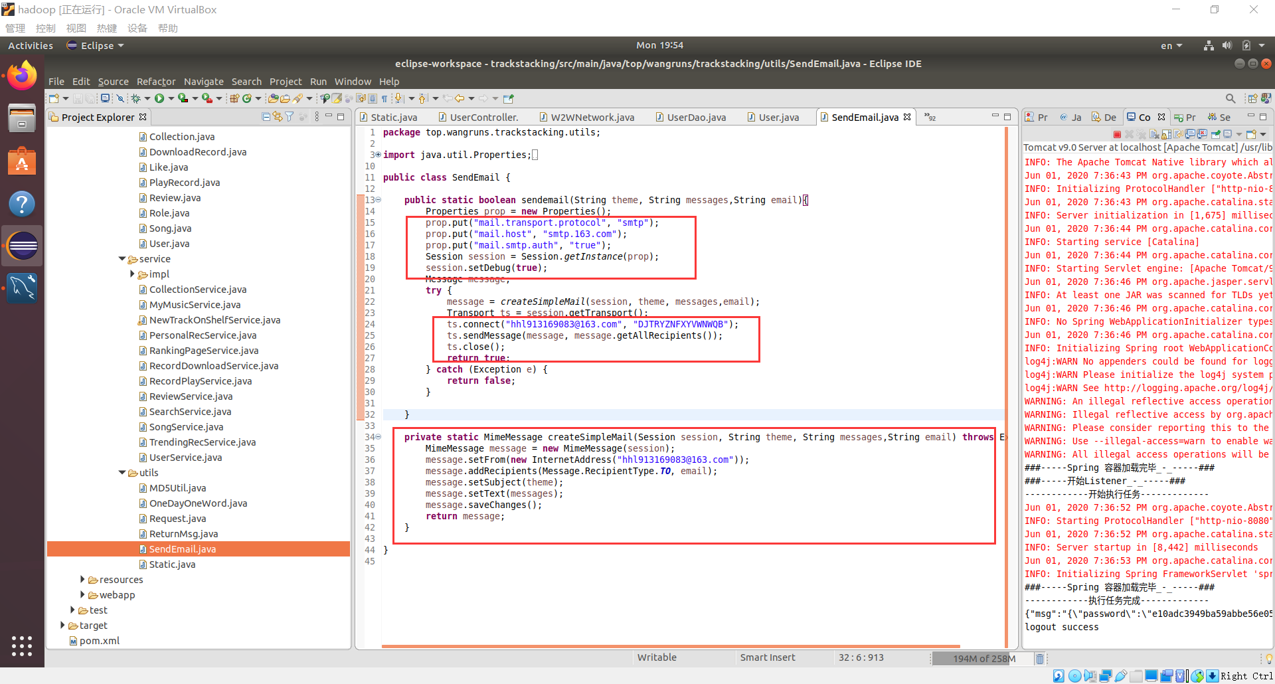The width and height of the screenshot is (1275, 684).
Task: Click the External Tools run icon
Action: click(x=207, y=98)
